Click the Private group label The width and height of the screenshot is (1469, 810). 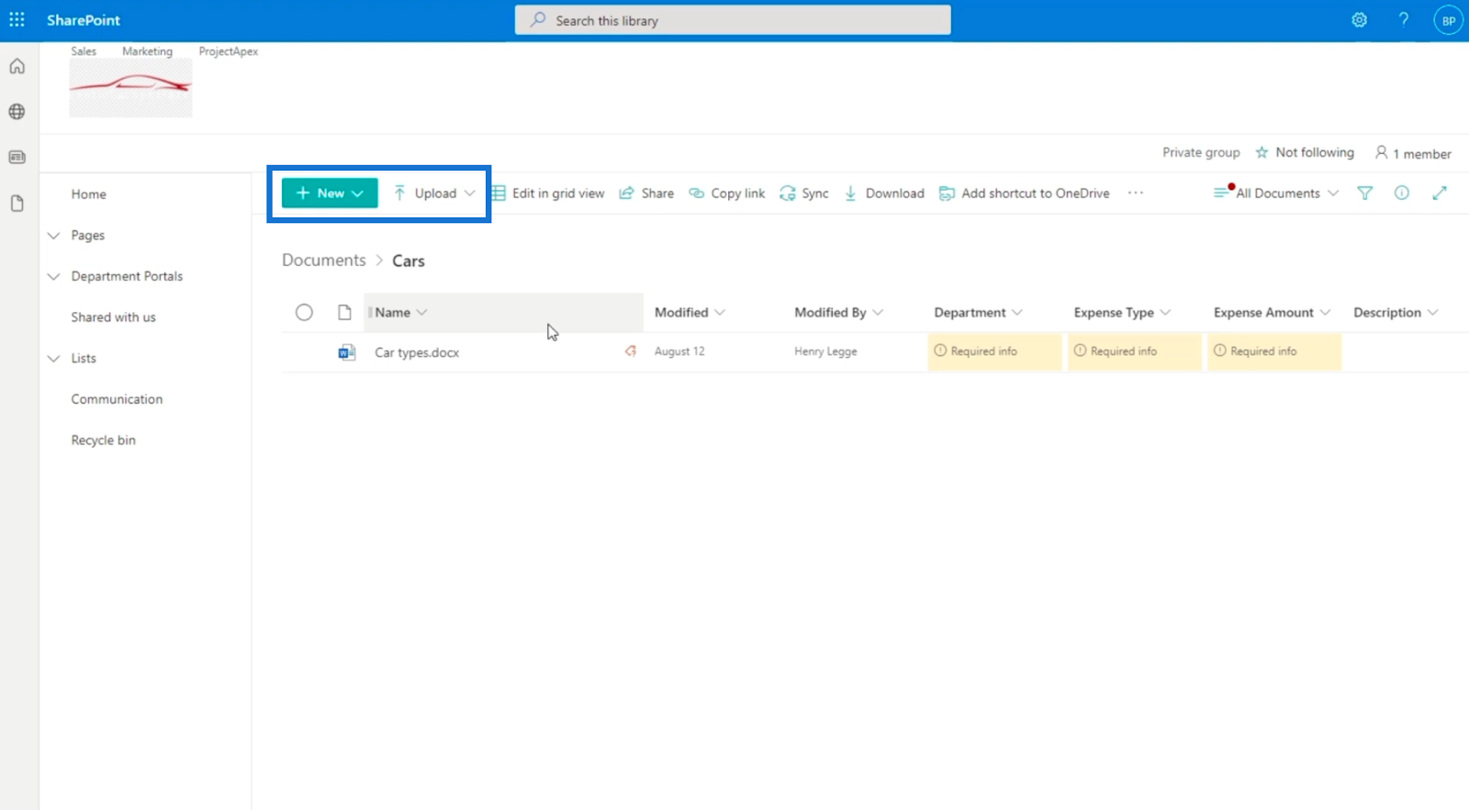[1201, 152]
